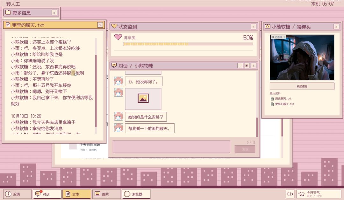Open the 对话 chat taskbar item

coord(47,194)
